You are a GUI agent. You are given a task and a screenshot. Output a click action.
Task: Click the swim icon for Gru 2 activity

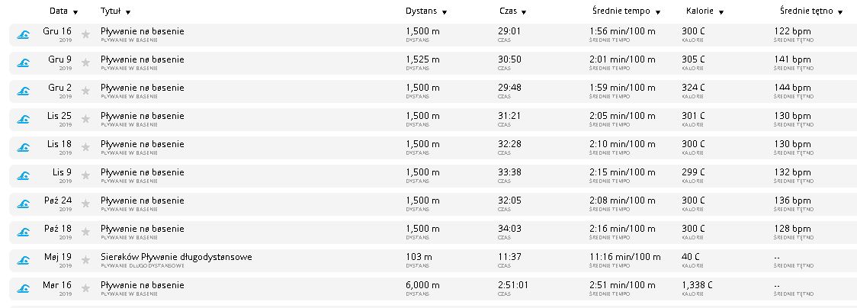[24, 91]
